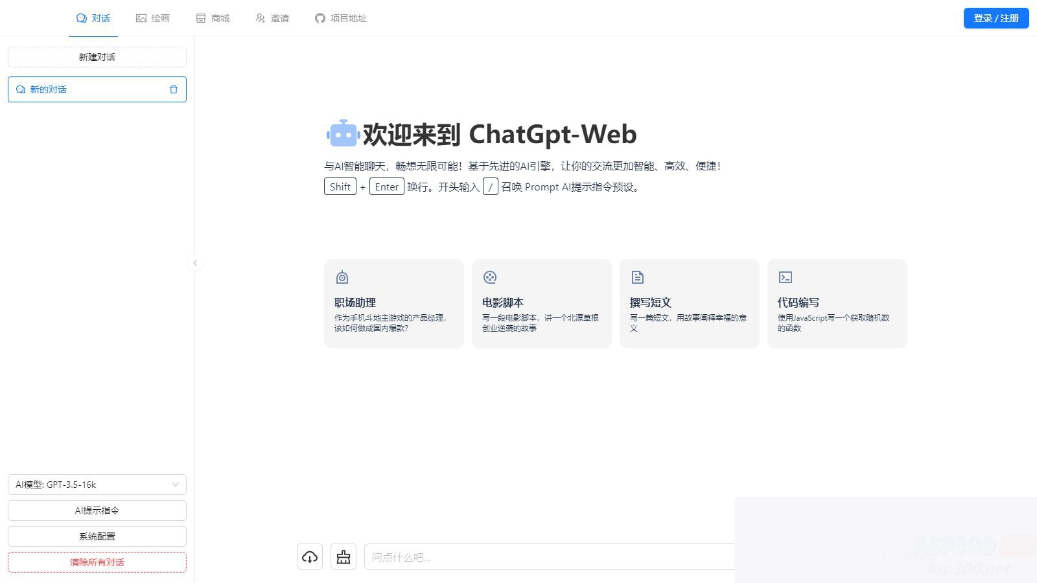Viewport: 1037px width, 583px height.
Task: Click the terminal icon on 代码编写 card
Action: 786,277
